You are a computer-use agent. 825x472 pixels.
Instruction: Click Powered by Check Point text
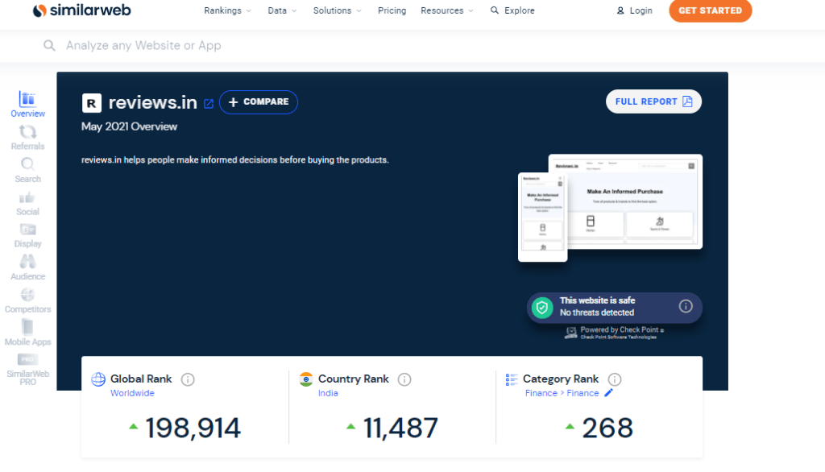pyautogui.click(x=620, y=330)
